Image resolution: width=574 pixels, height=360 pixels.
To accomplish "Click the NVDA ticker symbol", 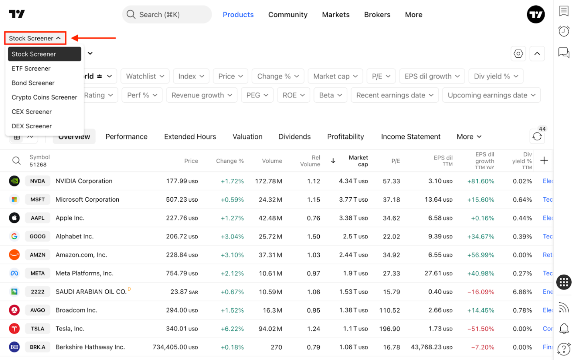I will point(38,181).
